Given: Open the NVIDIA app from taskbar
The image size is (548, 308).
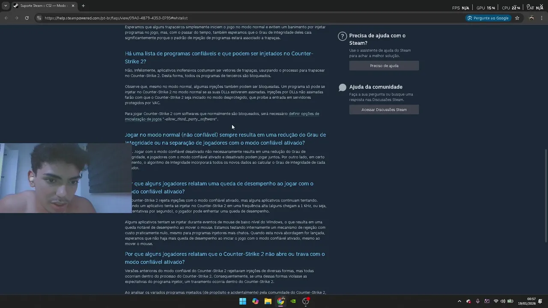Looking at the screenshot, I should tap(293, 301).
